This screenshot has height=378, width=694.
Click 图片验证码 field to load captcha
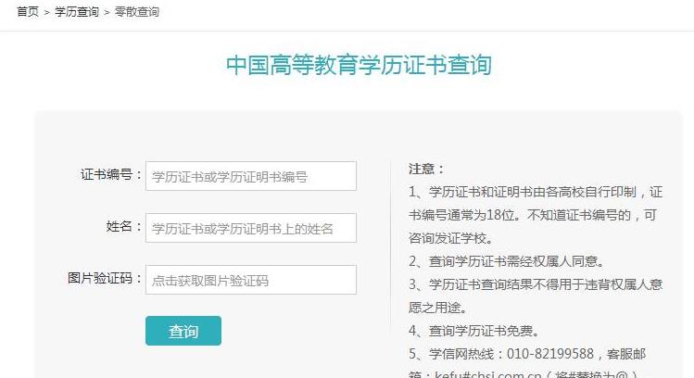tap(250, 280)
